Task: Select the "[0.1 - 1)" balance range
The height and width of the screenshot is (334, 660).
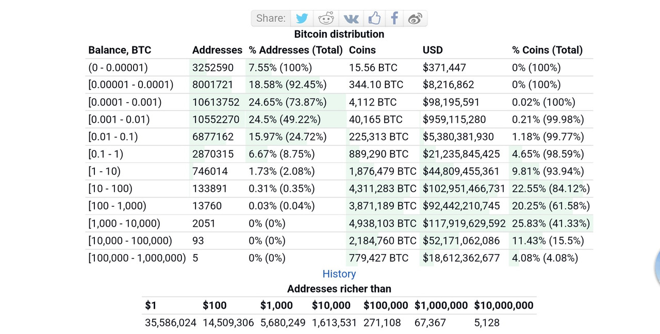Action: coord(106,154)
